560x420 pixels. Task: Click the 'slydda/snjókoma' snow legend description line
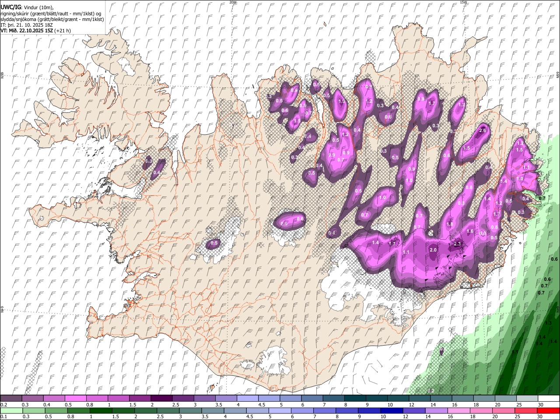pos(52,19)
